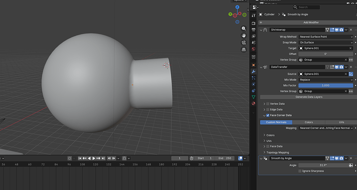Open the Wrap Method dropdown
The width and height of the screenshot is (357, 190).
[x=326, y=37]
